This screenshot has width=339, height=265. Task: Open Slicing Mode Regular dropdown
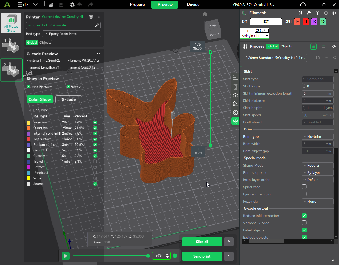click(317, 165)
